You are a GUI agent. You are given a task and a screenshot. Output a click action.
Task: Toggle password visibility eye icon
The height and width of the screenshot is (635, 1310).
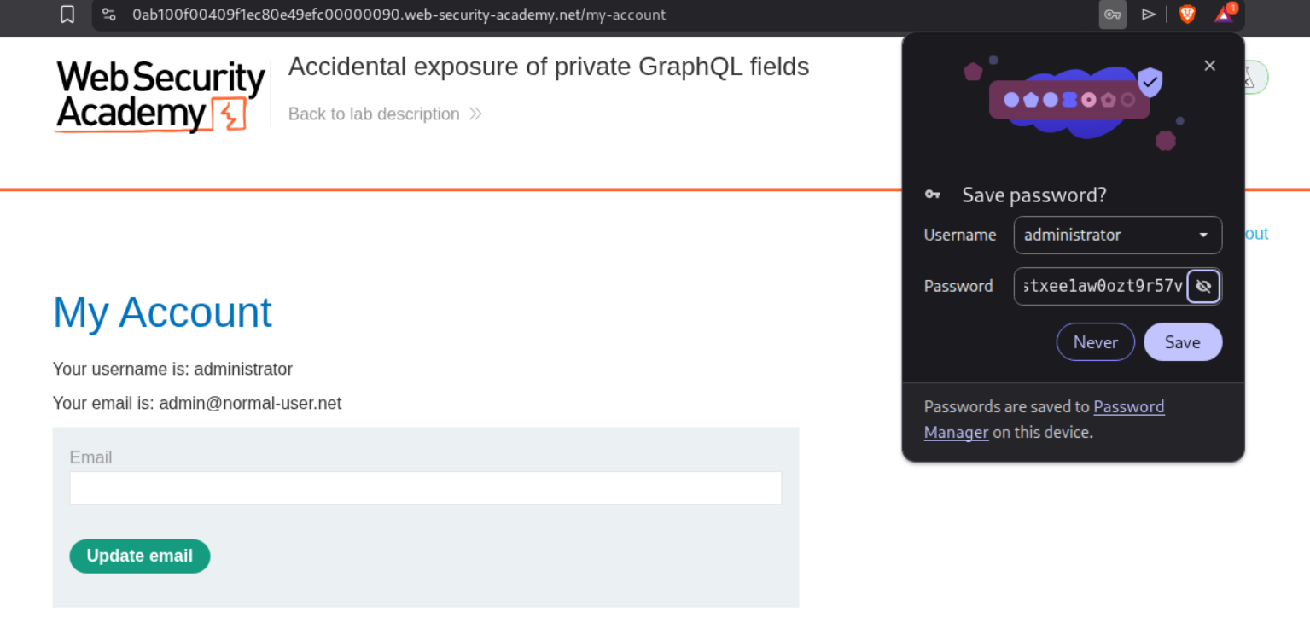pos(1203,287)
